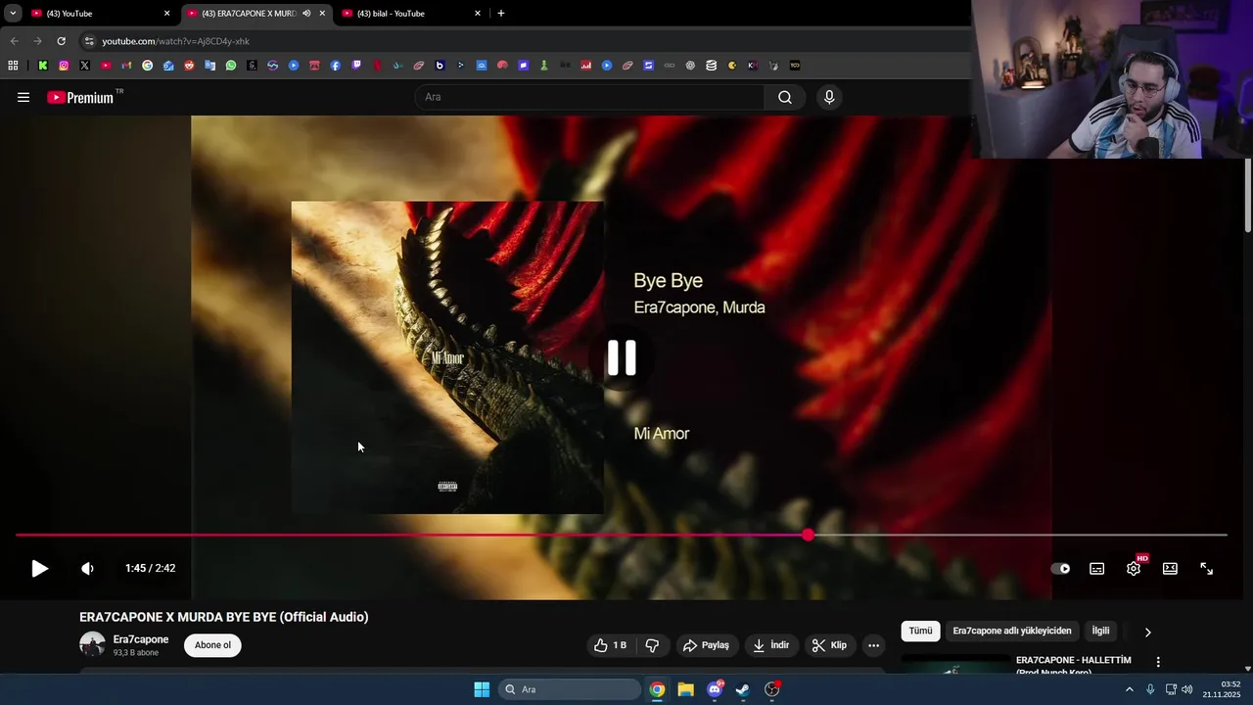Close the ERA7CAPONE X MURDA tab
This screenshot has height=705, width=1253.
coord(322,14)
